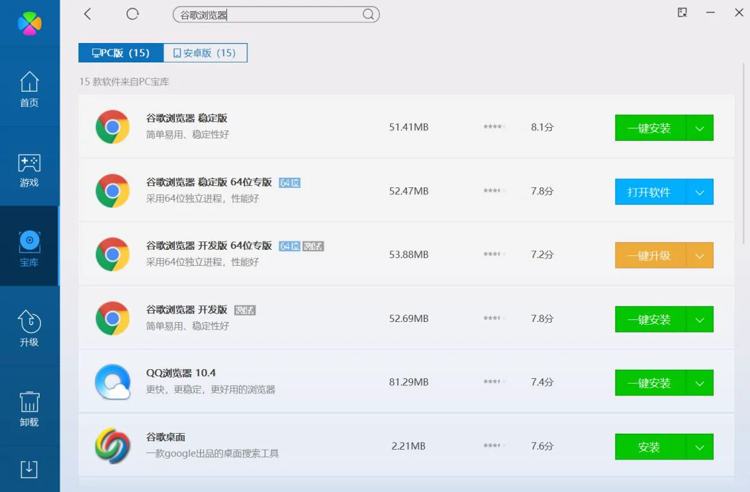
Task: Expand arrow beside 一键安装 for QQ浏览器
Action: 700,383
